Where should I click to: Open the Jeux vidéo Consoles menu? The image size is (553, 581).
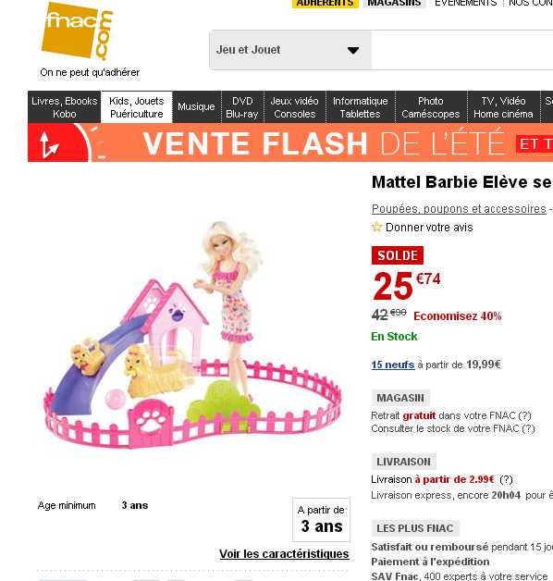(294, 107)
